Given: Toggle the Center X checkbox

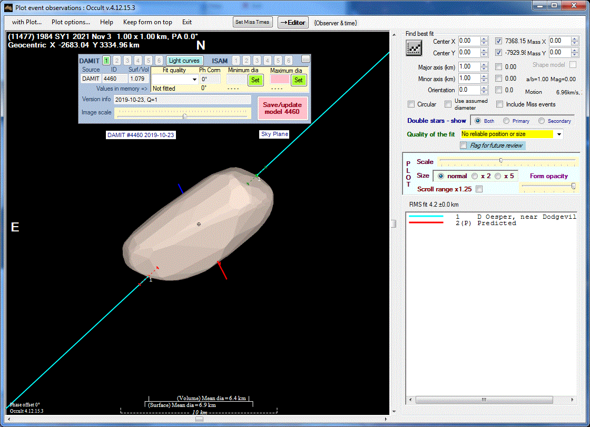Looking at the screenshot, I should tap(498, 41).
